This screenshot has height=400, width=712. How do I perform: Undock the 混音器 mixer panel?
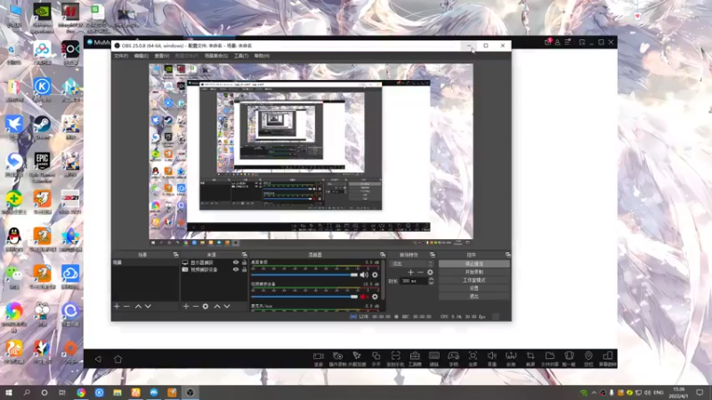click(x=383, y=255)
